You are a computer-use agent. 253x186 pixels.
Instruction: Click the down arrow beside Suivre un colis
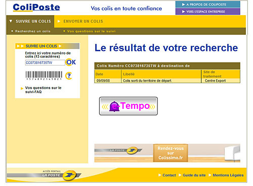(11, 21)
